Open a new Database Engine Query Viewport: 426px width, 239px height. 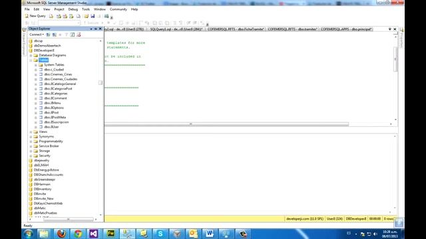[51, 16]
